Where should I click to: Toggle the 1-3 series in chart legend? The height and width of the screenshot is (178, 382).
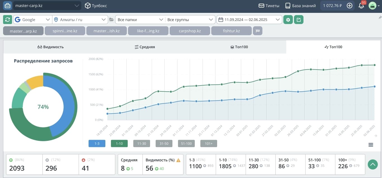point(97,143)
